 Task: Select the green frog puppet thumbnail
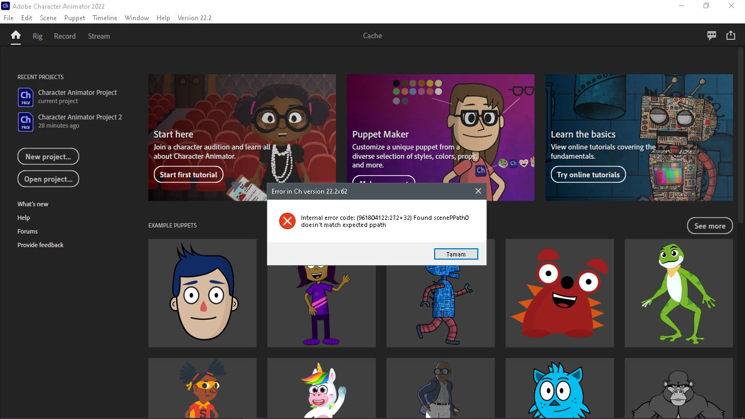coord(678,293)
